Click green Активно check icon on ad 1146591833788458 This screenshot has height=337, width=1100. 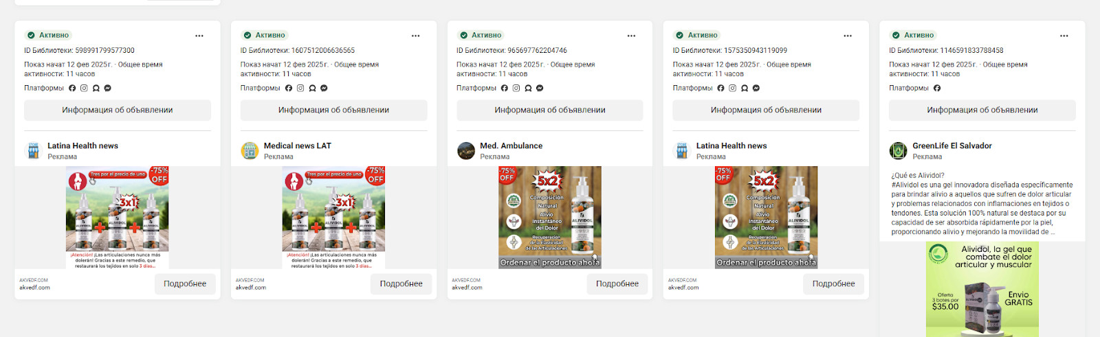[x=896, y=35]
